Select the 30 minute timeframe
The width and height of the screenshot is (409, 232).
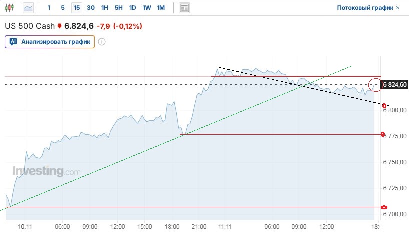click(90, 8)
